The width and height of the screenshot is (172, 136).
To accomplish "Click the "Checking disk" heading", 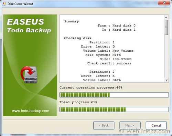I will 78,38.
